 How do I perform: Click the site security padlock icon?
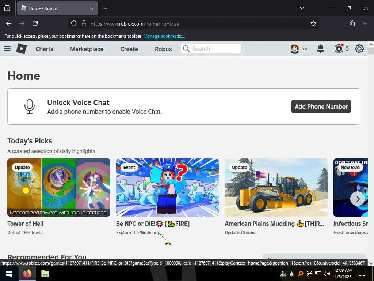click(x=84, y=23)
